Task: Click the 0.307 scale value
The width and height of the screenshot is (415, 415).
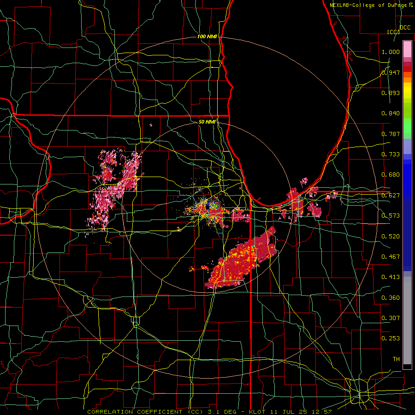Action: [391, 318]
